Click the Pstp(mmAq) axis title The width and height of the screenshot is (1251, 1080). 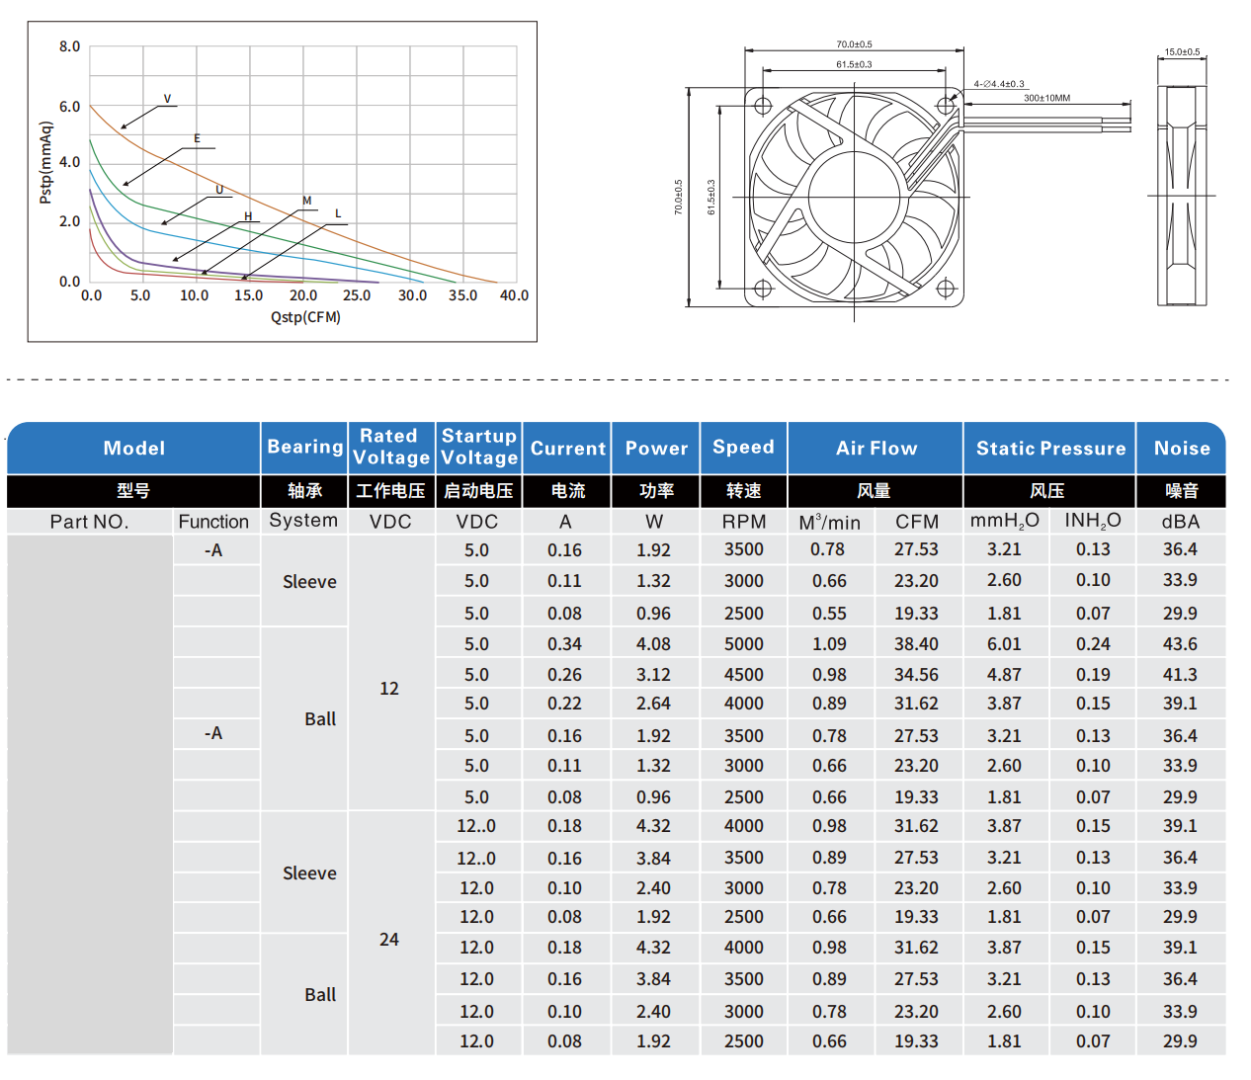tap(45, 163)
